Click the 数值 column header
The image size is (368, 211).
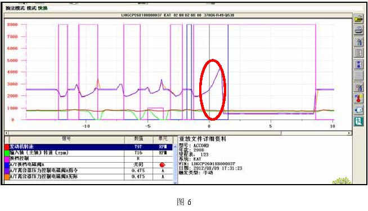(x=138, y=139)
